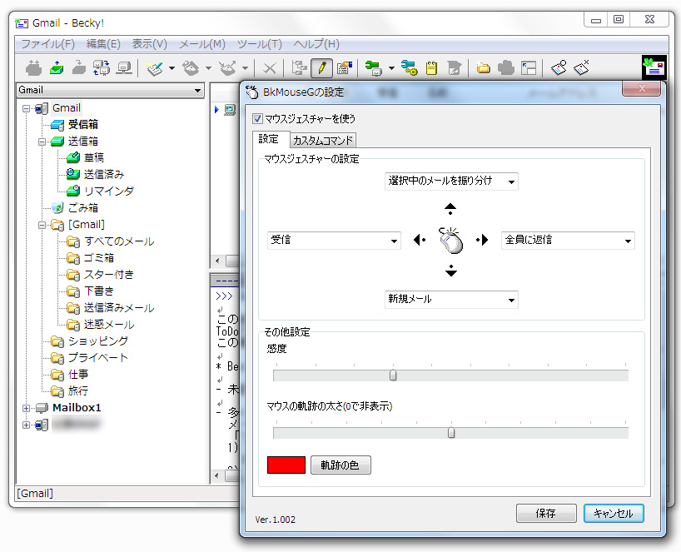
Task: Expand the 全員に返信 dropdown
Action: point(567,240)
